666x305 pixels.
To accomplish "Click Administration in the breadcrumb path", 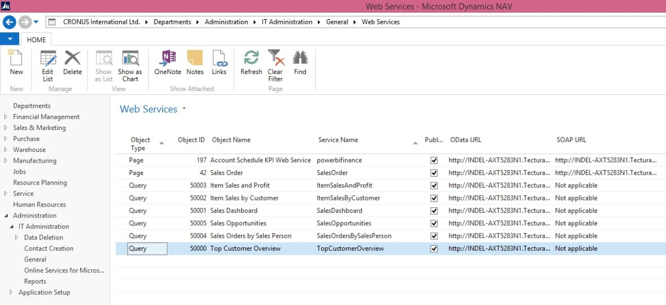I will pos(226,22).
